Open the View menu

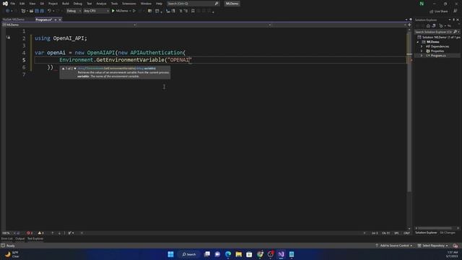pyautogui.click(x=32, y=4)
